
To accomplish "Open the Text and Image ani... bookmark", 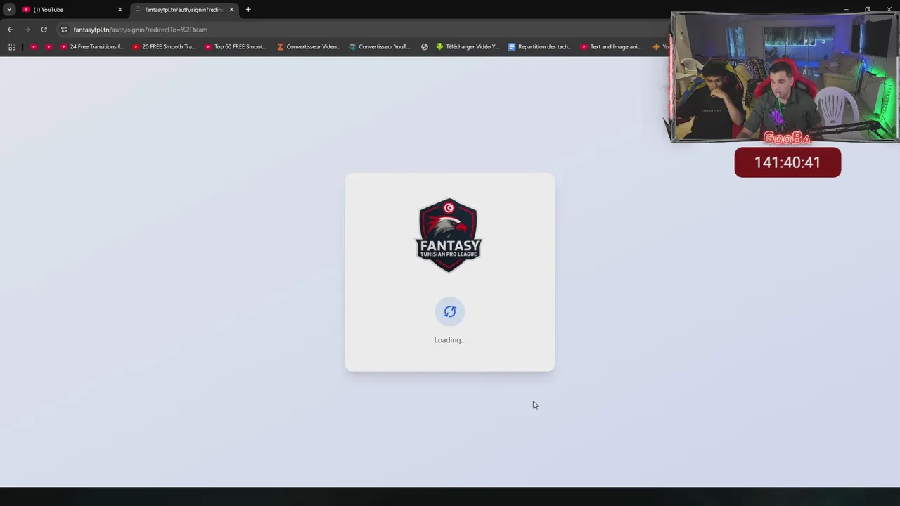I will click(x=612, y=47).
